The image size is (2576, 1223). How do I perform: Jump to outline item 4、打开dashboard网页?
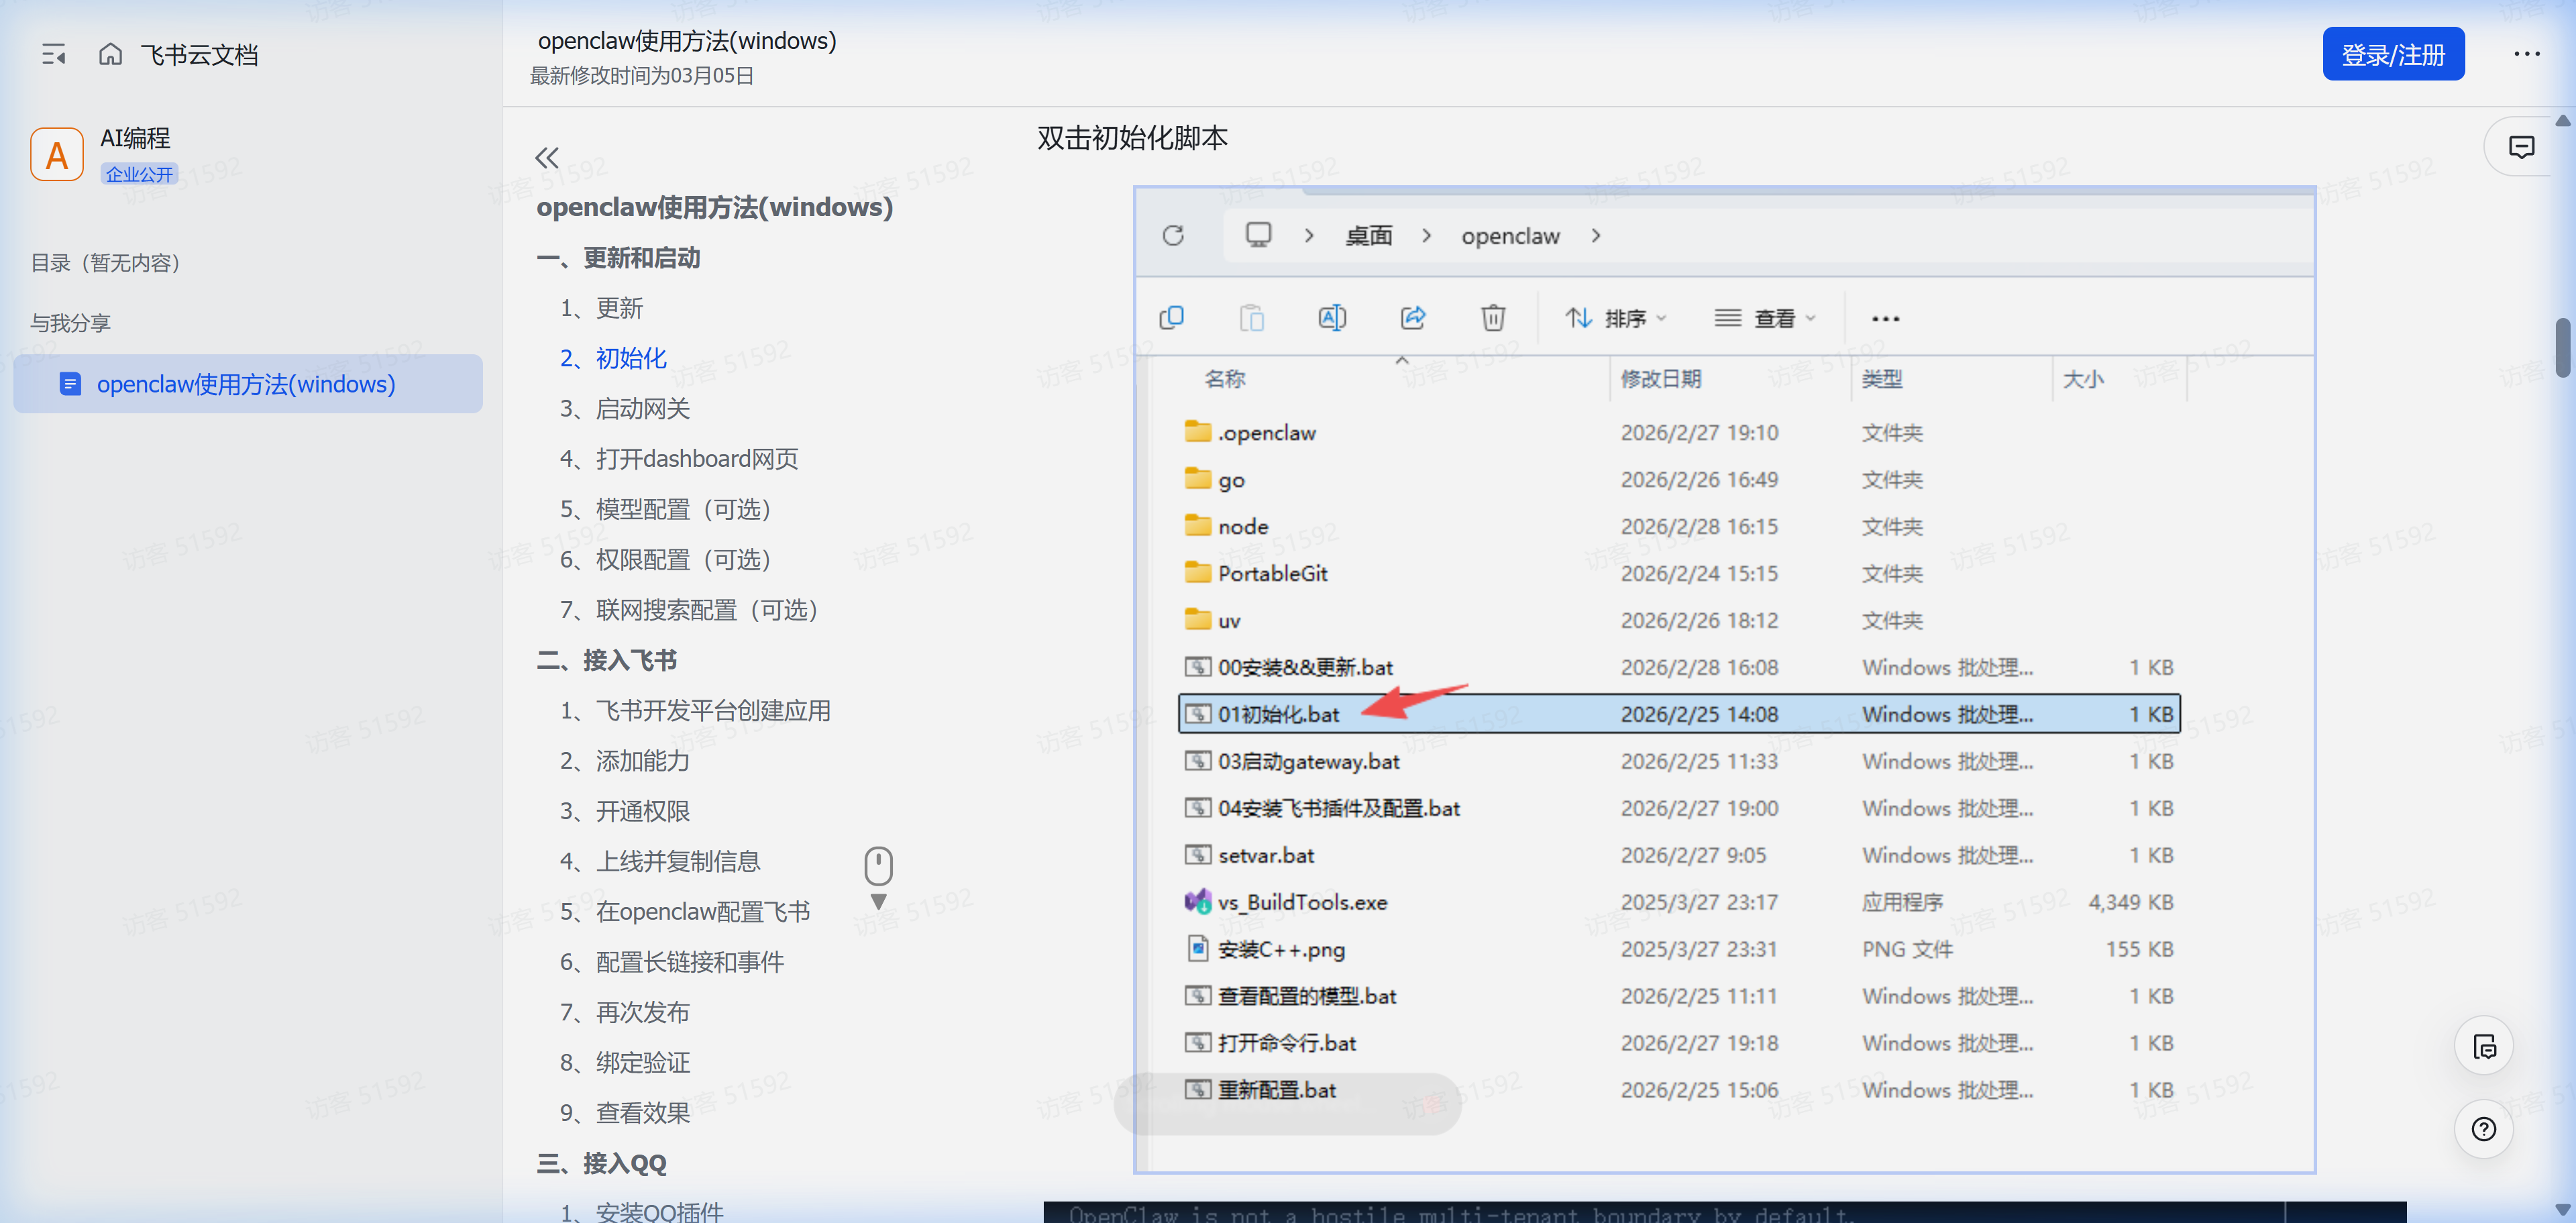[679, 459]
